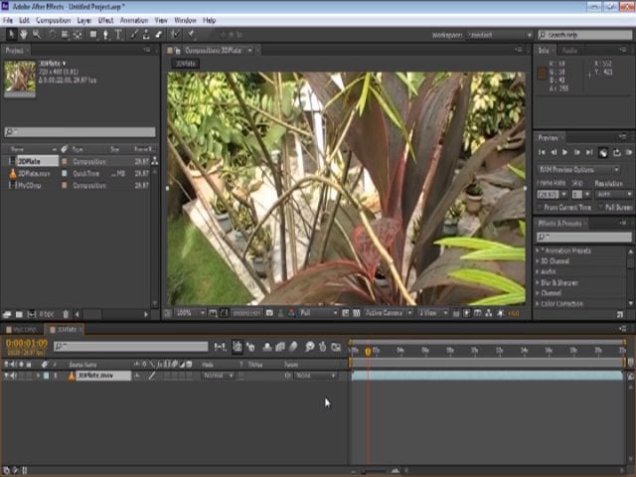Open the Parent None dropdown

point(315,376)
